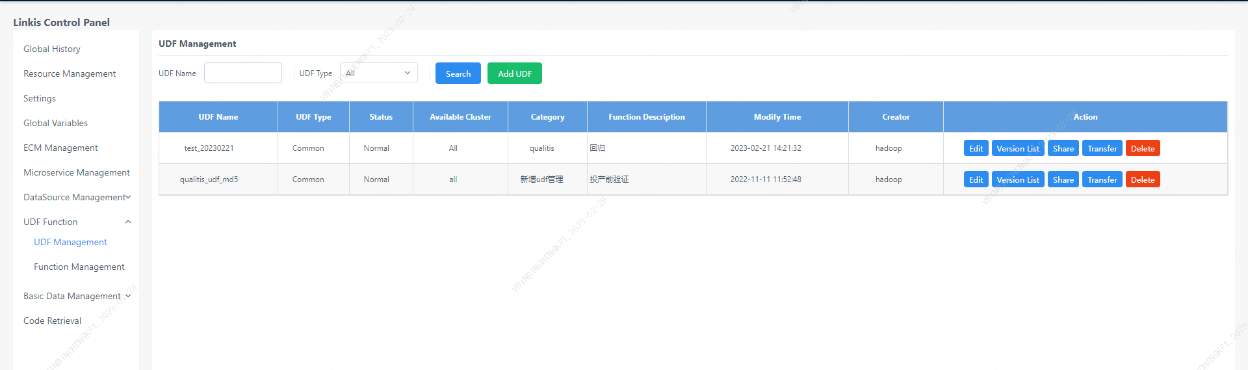Edit the test_20230221 UDF
The height and width of the screenshot is (370, 1248).
(976, 148)
